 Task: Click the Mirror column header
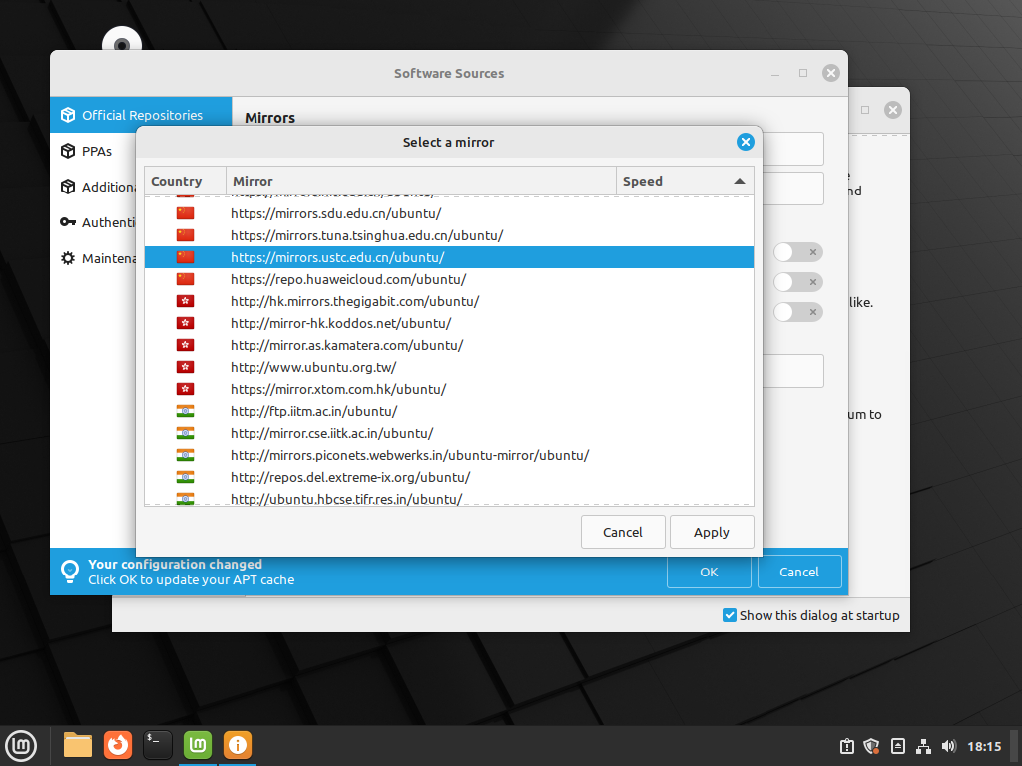(420, 181)
